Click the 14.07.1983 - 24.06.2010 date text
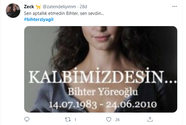The width and height of the screenshot is (186, 125). click(x=103, y=104)
